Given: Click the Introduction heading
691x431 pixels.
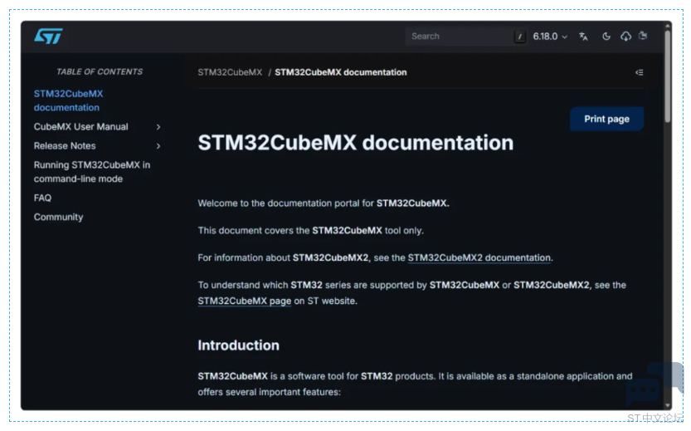Looking at the screenshot, I should click(238, 345).
